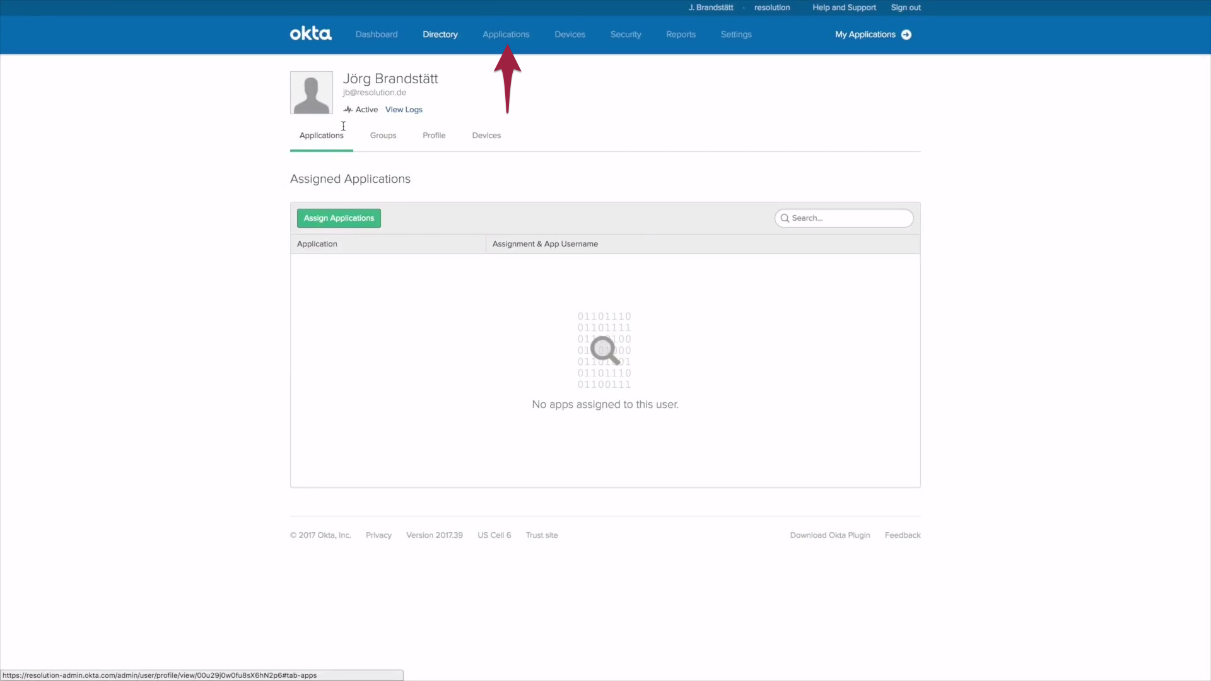Image resolution: width=1211 pixels, height=681 pixels.
Task: Open Help and Support
Action: (x=844, y=8)
